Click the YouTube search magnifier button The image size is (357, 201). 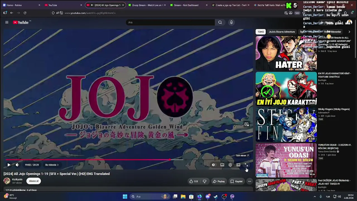coord(220,22)
